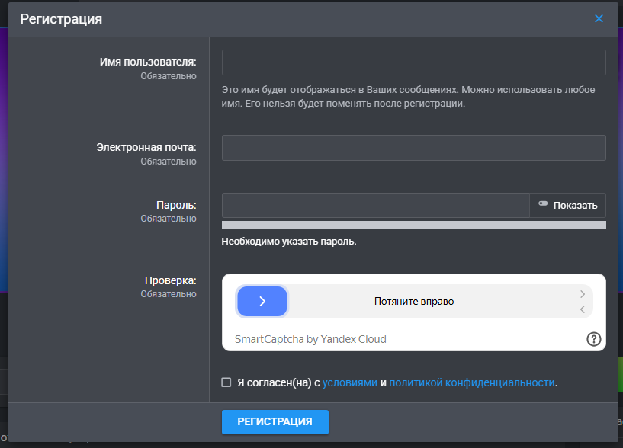Click into the Электронная почта input field

point(413,148)
